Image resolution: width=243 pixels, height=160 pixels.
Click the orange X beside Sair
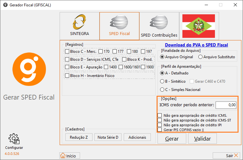236,155
